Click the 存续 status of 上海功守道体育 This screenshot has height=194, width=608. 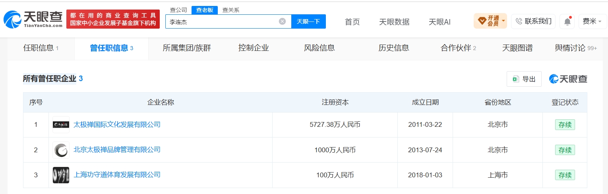(565, 175)
